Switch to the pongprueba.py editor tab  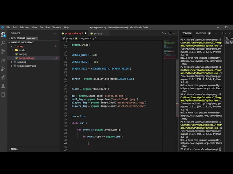(x=74, y=33)
